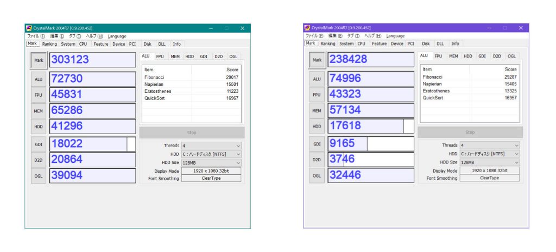
Task: Click Stop button in right window
Action: [x=470, y=133]
